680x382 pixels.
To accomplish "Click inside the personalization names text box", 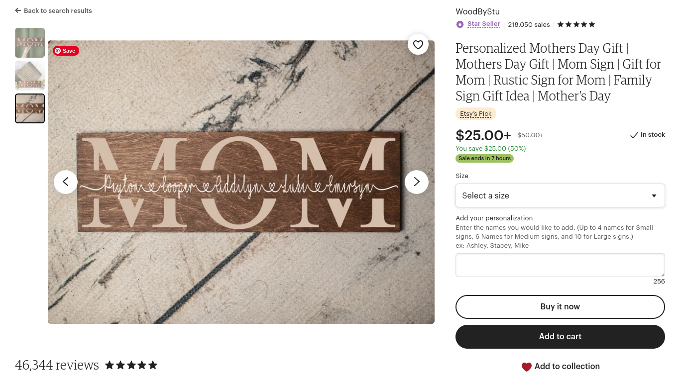I will point(560,265).
